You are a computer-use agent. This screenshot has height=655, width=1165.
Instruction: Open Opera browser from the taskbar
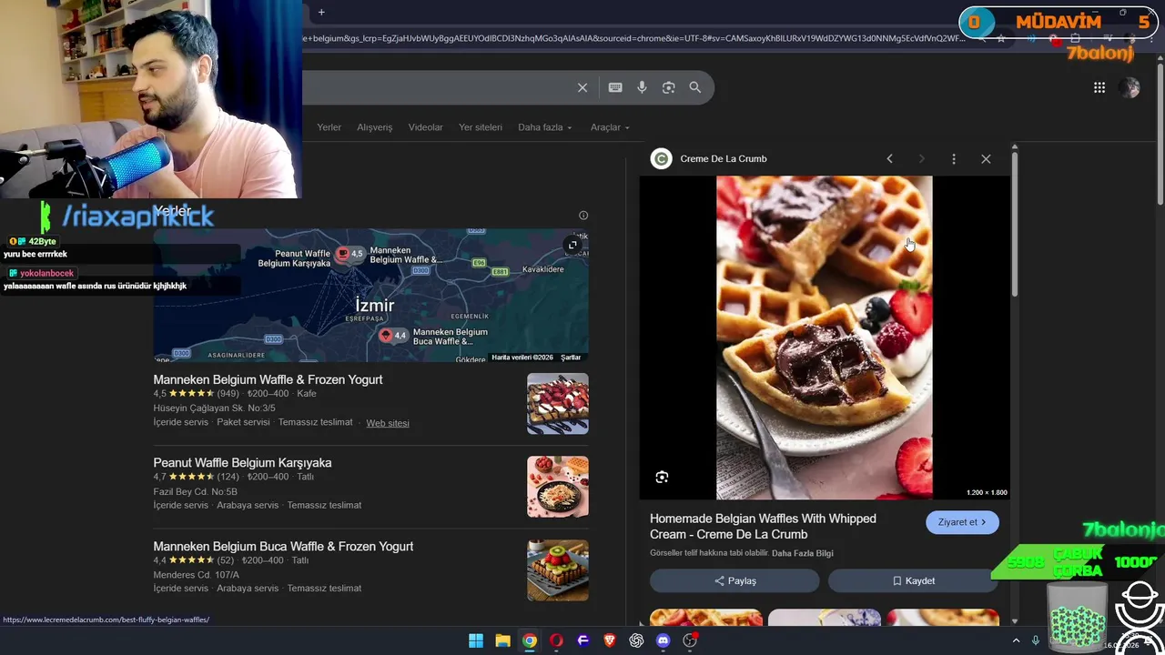click(556, 640)
